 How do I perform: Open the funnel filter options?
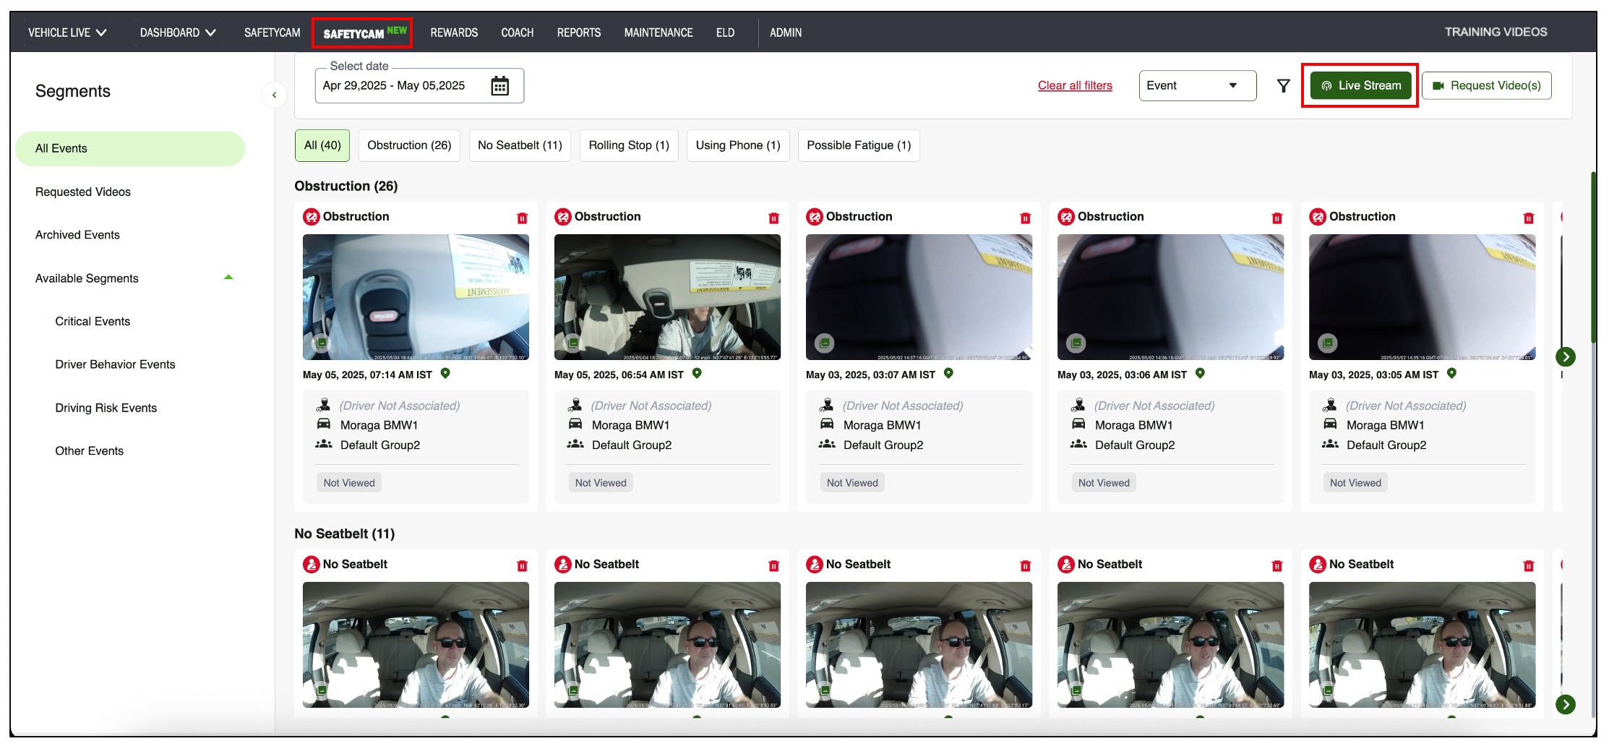point(1283,86)
